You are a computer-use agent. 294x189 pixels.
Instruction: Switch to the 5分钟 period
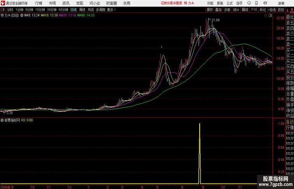pyautogui.click(x=29, y=10)
